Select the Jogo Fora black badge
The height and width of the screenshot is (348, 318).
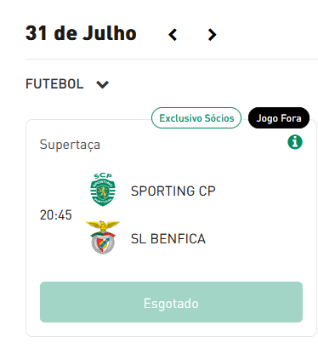[x=279, y=118]
